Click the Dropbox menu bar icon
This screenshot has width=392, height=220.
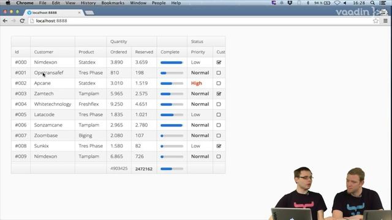pos(290,3)
